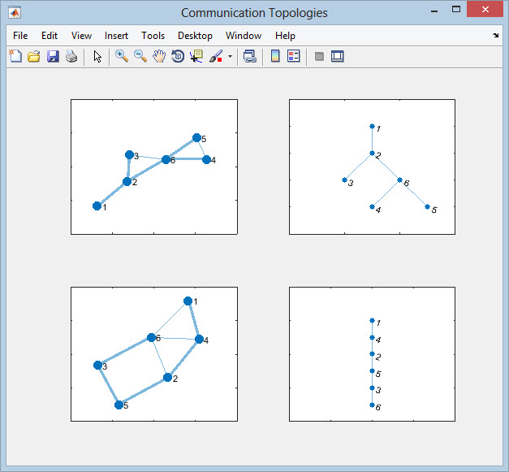Open the File menu
Image resolution: width=509 pixels, height=472 pixels.
click(20, 36)
